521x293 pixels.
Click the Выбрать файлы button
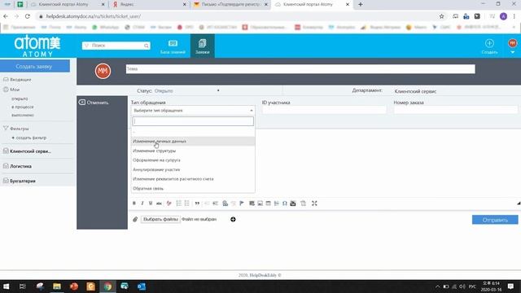pyautogui.click(x=160, y=219)
